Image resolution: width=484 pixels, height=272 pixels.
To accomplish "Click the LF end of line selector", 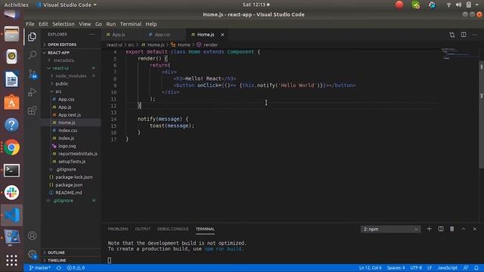I will coord(430,267).
